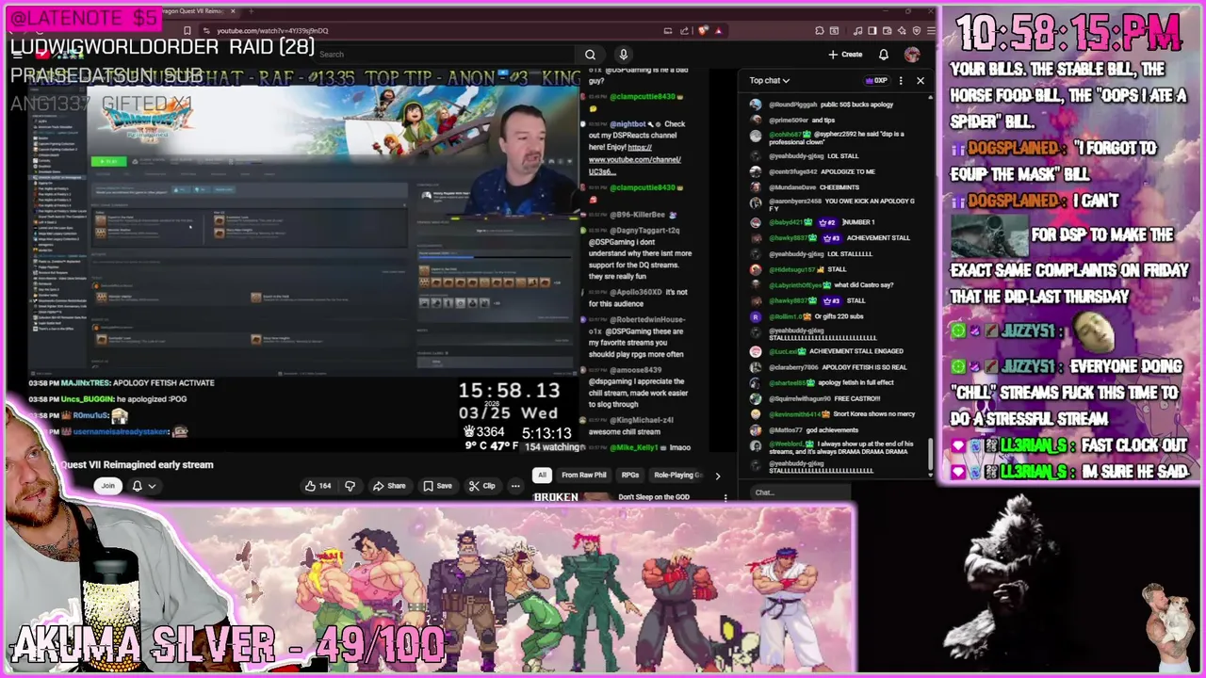Viewport: 1206px width, 678px height.
Task: Click the bookmark icon beside the URL
Action: pos(187,30)
